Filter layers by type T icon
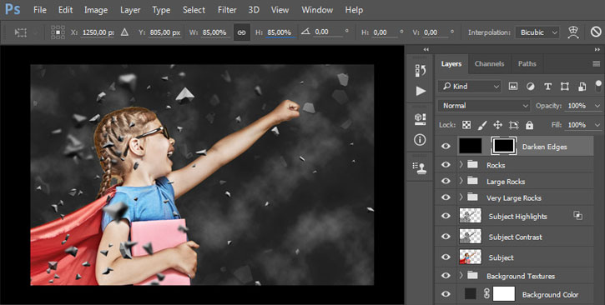This screenshot has width=605, height=305. pyautogui.click(x=547, y=87)
